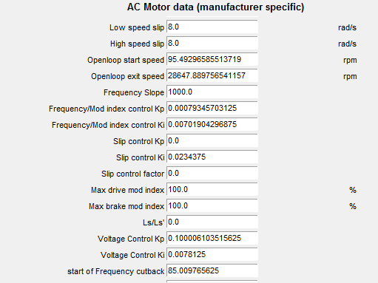
Task: Click the Max drive mod index label
Action: 127,190
